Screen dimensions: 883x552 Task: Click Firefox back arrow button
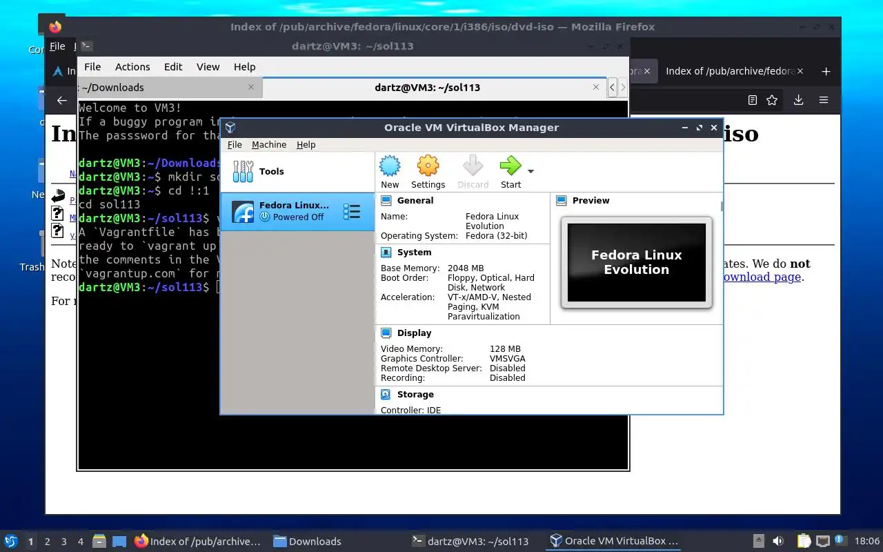pyautogui.click(x=62, y=100)
